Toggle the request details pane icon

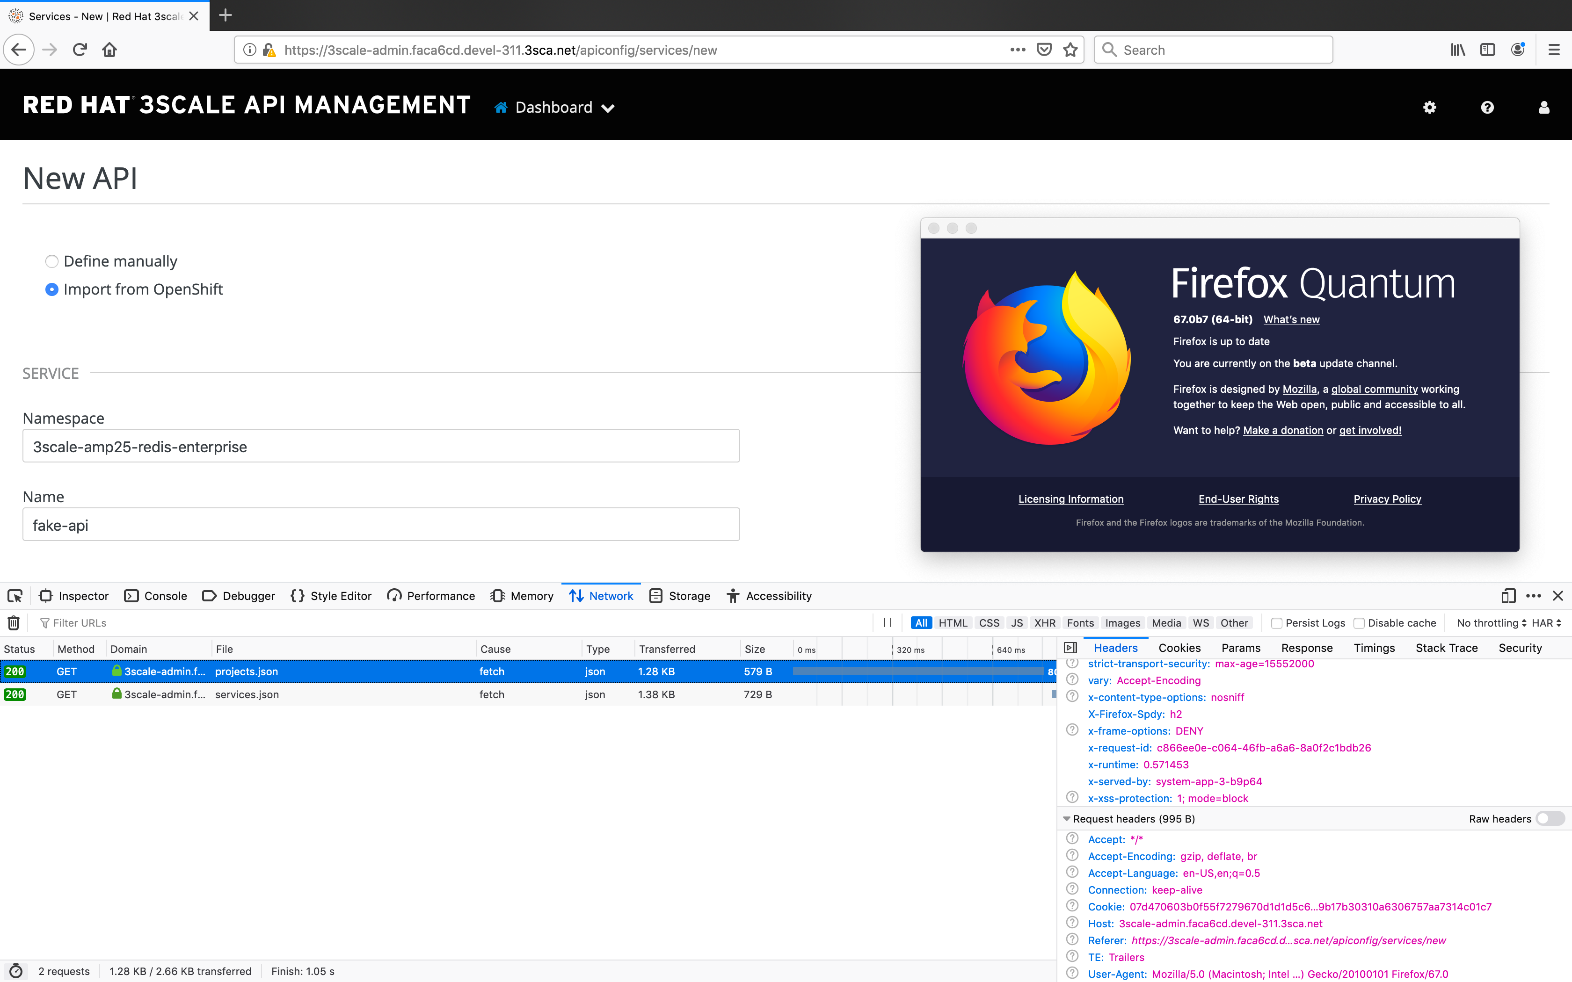(x=1070, y=648)
